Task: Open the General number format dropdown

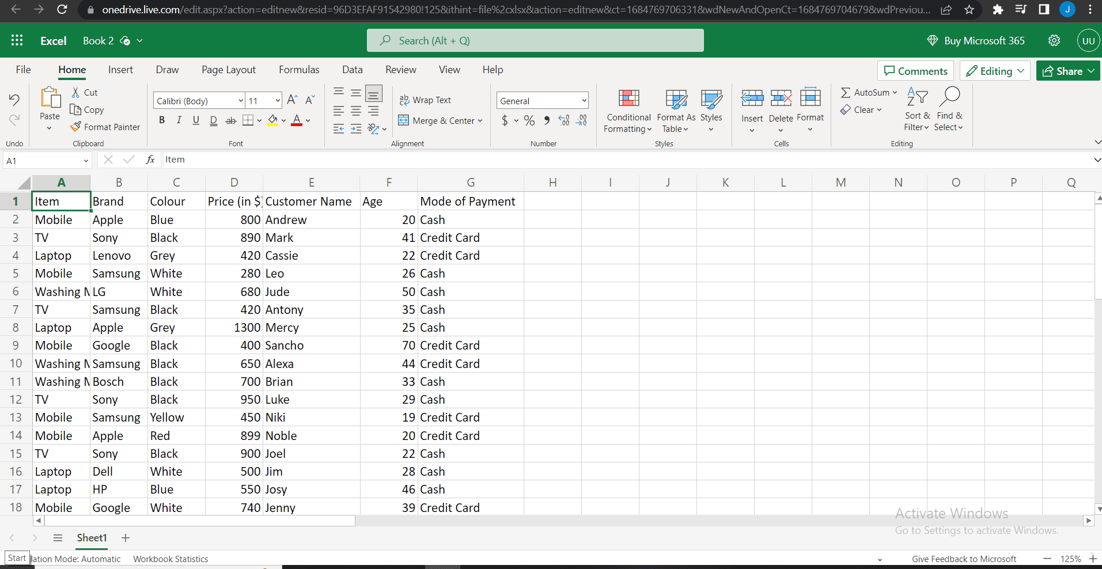Action: tap(542, 100)
